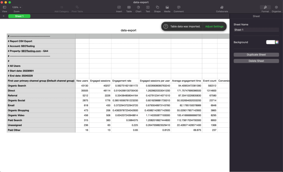
Task: Open the Insert menu
Action: (119, 7)
